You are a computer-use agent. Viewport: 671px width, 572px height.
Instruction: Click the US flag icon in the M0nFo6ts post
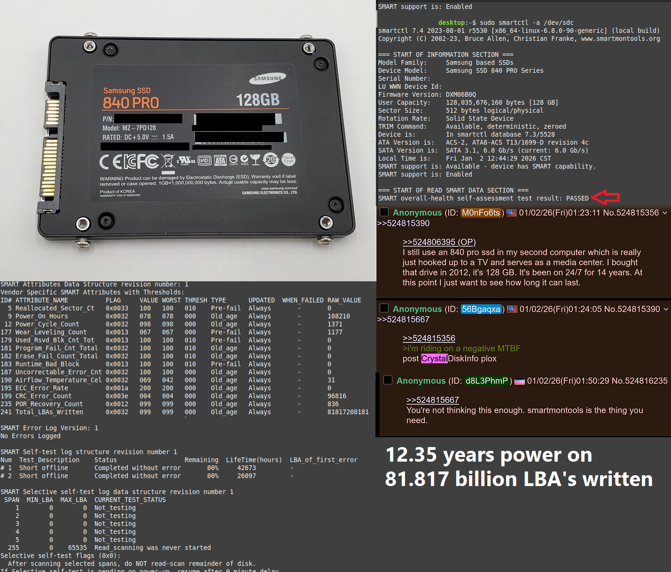click(x=512, y=213)
